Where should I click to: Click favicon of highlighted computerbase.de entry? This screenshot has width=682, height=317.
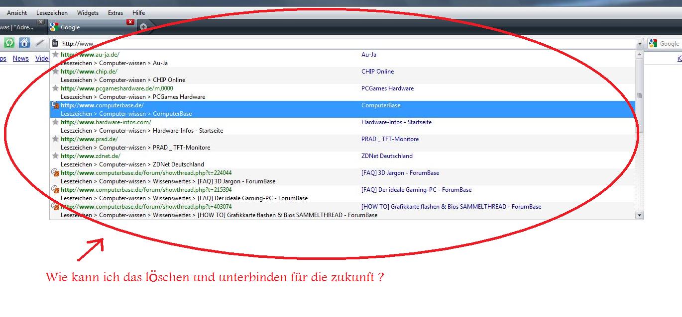pyautogui.click(x=55, y=105)
